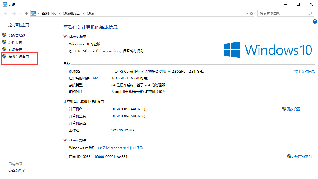Click shield icon next to 更改产品密钥

pyautogui.click(x=289, y=156)
